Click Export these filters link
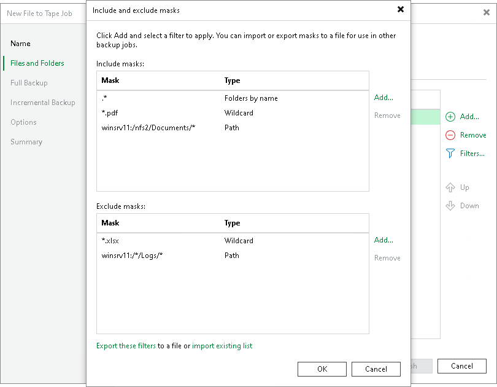This screenshot has height=387, width=497. point(126,346)
